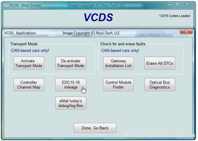Click 'CAN-based cars only!' under Check for faults

(120, 50)
